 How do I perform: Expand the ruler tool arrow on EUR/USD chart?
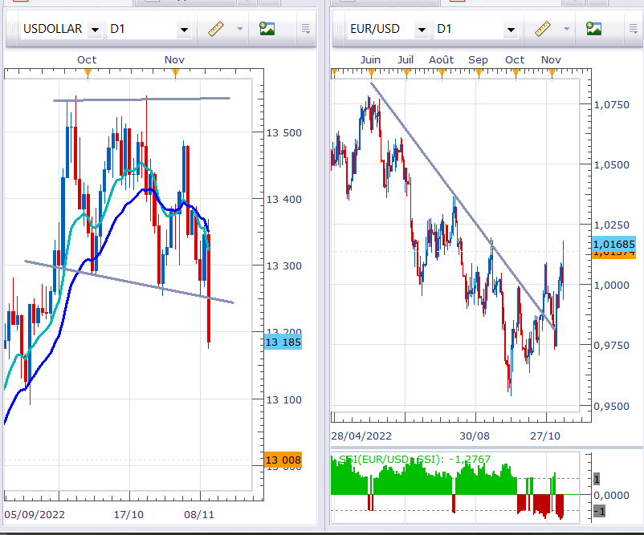tap(567, 30)
